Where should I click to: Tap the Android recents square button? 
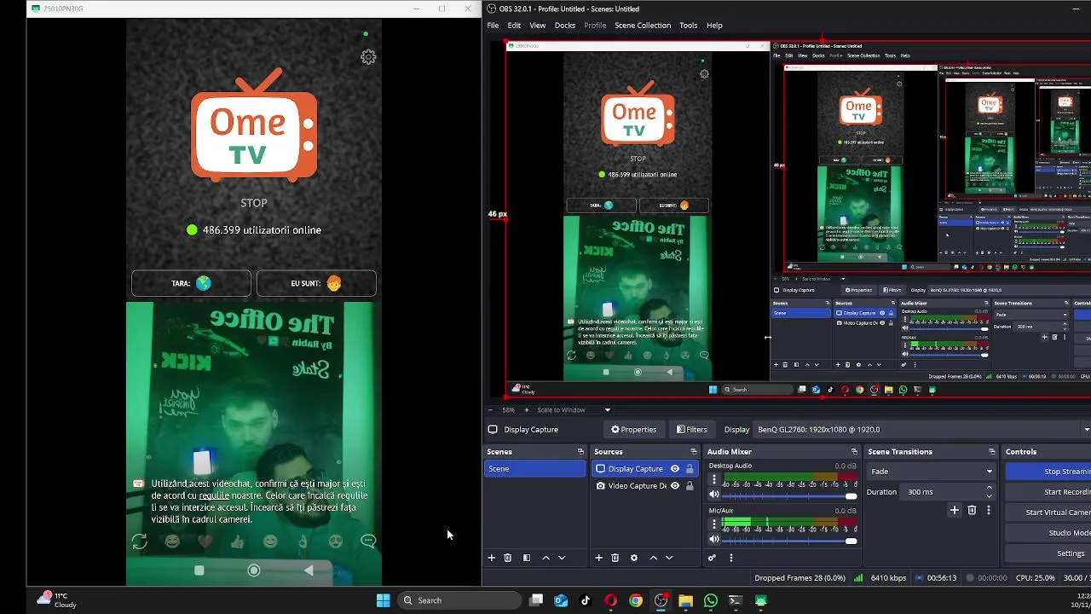click(x=199, y=570)
